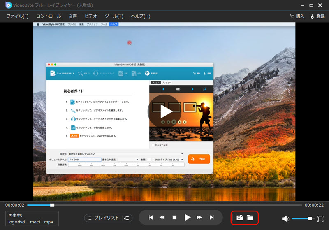The image size is (329, 230).
Task: Click the subtitle icon in video toolbar
Action: pyautogui.click(x=120, y=73)
